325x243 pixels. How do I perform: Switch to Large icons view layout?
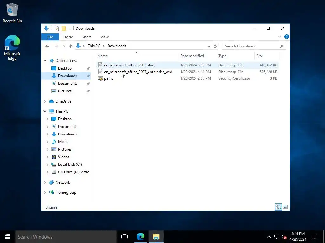(285, 207)
